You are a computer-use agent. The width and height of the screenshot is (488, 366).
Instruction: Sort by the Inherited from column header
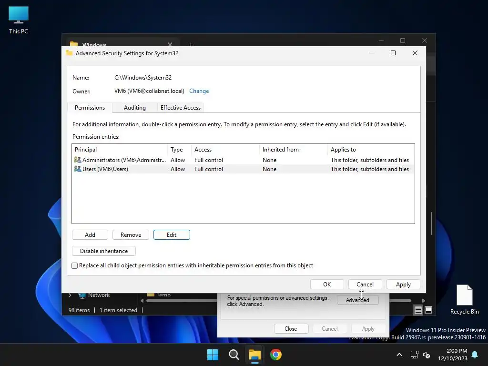pos(294,149)
